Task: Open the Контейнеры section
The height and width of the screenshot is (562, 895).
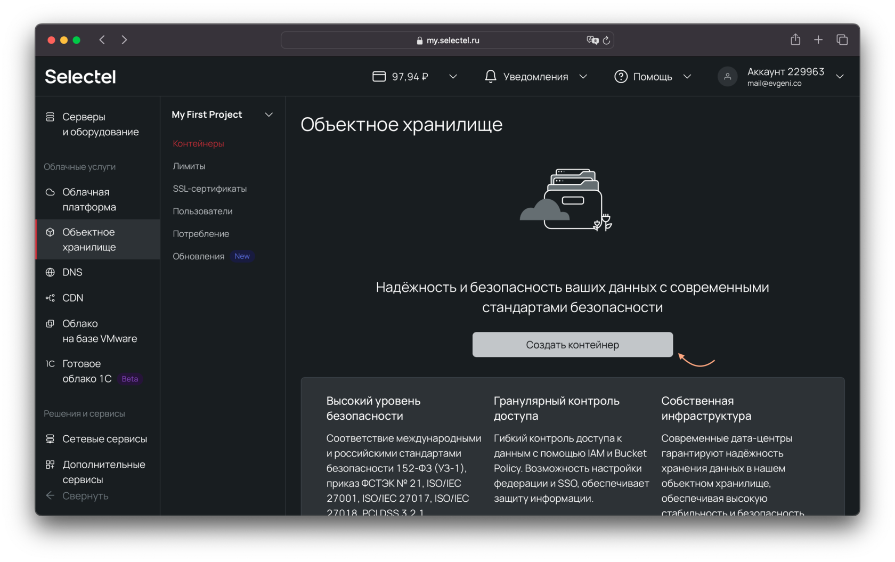Action: coord(198,143)
